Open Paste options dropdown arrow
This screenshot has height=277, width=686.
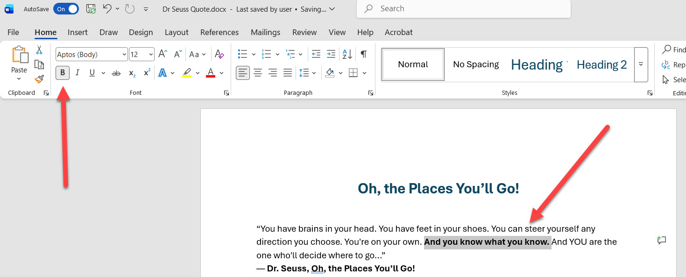click(19, 78)
